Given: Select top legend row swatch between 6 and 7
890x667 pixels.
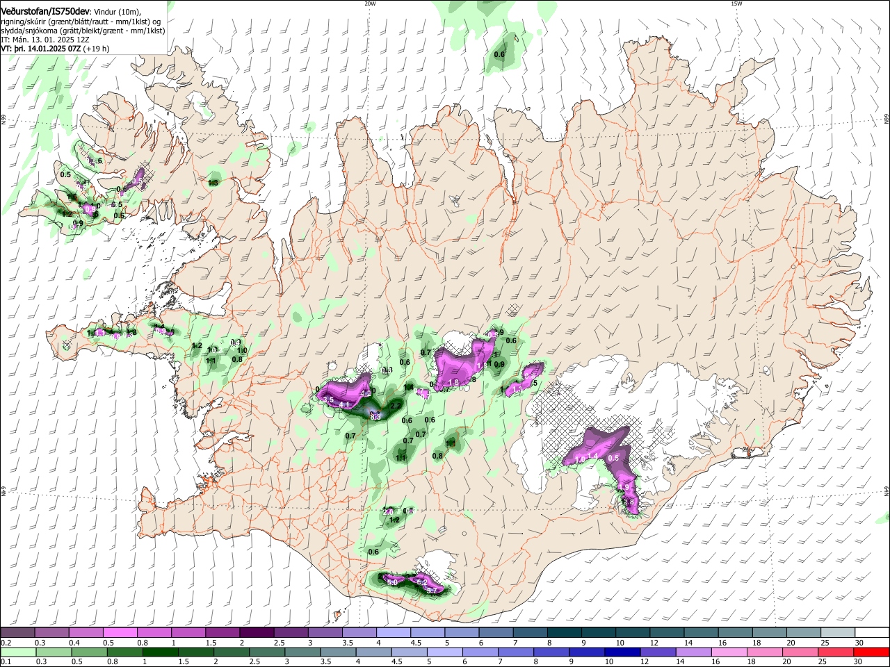Looking at the screenshot, I should [496, 632].
